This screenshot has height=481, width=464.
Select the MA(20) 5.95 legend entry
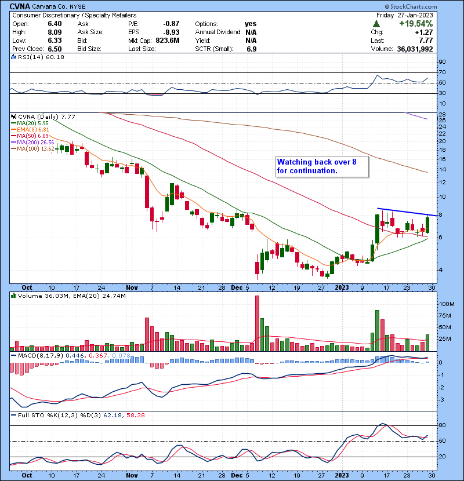[x=30, y=123]
